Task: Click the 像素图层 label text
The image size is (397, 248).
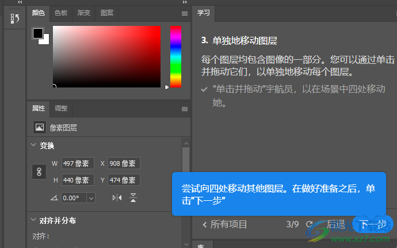Action: tap(63, 128)
